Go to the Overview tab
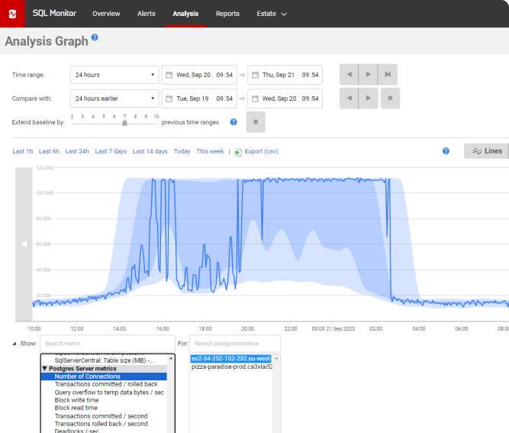The image size is (509, 433). [106, 14]
